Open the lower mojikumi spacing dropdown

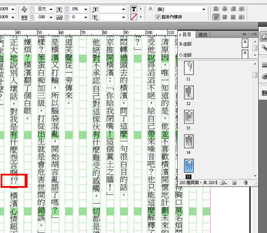pos(123,18)
